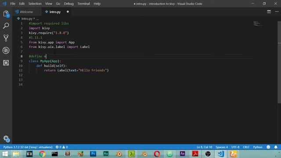Open Photoshop from taskbar
Screen dimensions: 281x158
click(x=93, y=154)
